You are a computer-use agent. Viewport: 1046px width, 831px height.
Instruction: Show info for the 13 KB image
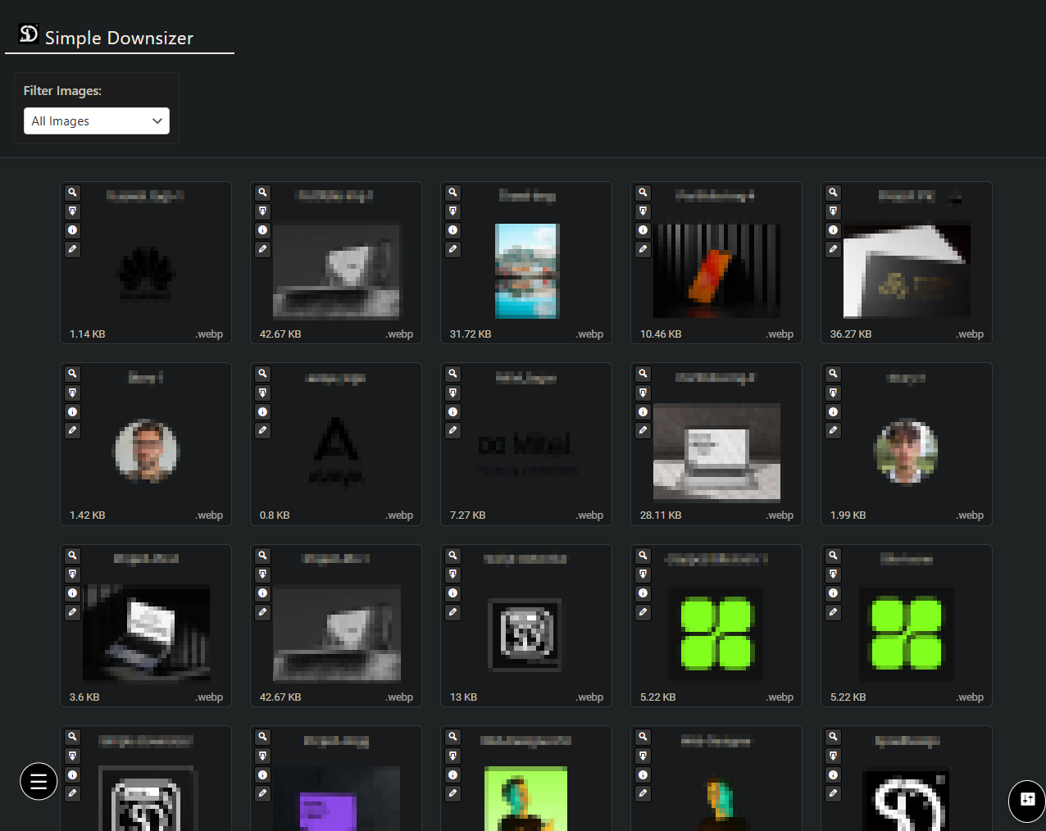[x=453, y=593]
